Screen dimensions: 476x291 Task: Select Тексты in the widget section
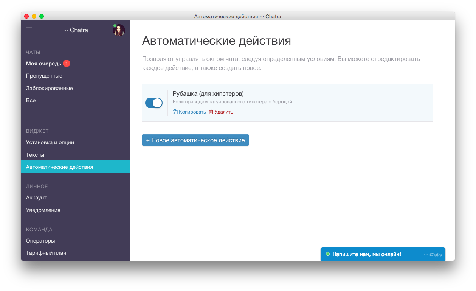tap(35, 155)
